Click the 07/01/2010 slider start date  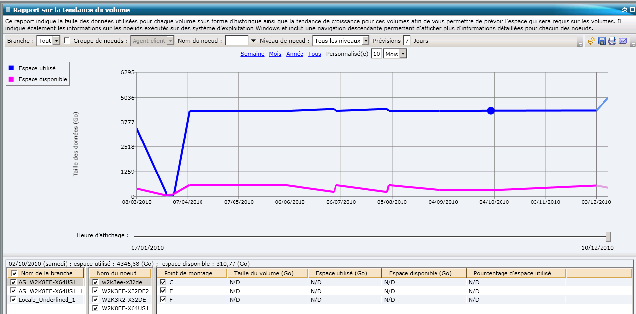pyautogui.click(x=147, y=248)
